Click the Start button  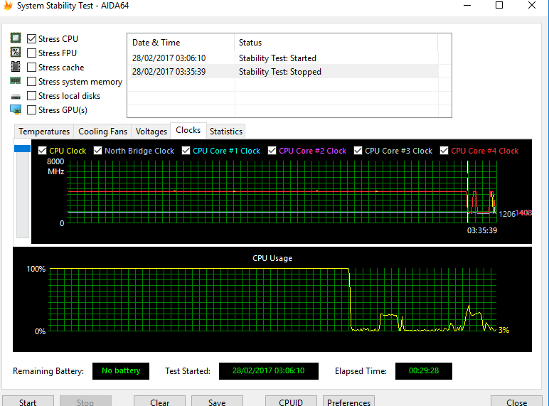28,402
